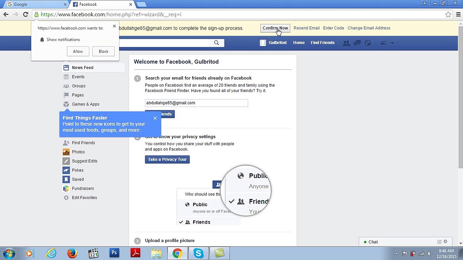Click the browser address bar URL
463x260 pixels.
pyautogui.click(x=111, y=14)
